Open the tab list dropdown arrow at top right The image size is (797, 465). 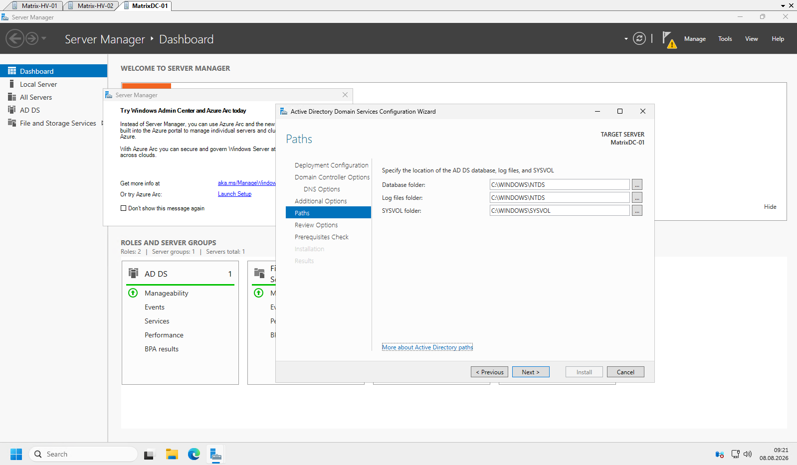point(783,6)
